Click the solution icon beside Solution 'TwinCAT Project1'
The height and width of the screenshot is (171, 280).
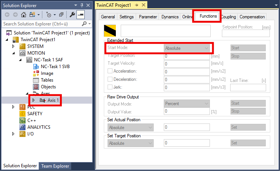(x=9, y=33)
